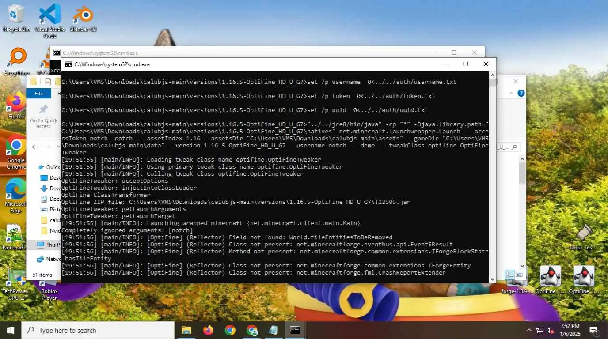608x339 pixels.
Task: Open the Blender 4.3 shortcut
Action: [83, 19]
